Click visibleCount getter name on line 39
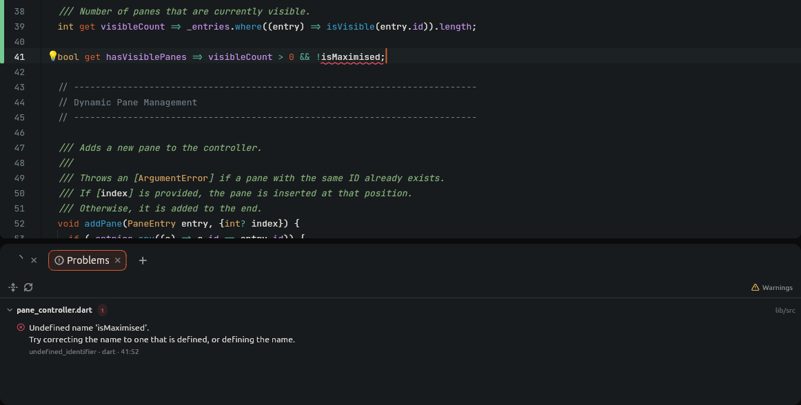 pyautogui.click(x=133, y=27)
